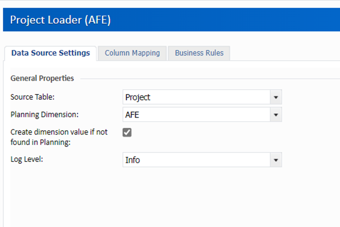Switch to the Column Mapping tab
The image size is (340, 227).
click(x=132, y=53)
